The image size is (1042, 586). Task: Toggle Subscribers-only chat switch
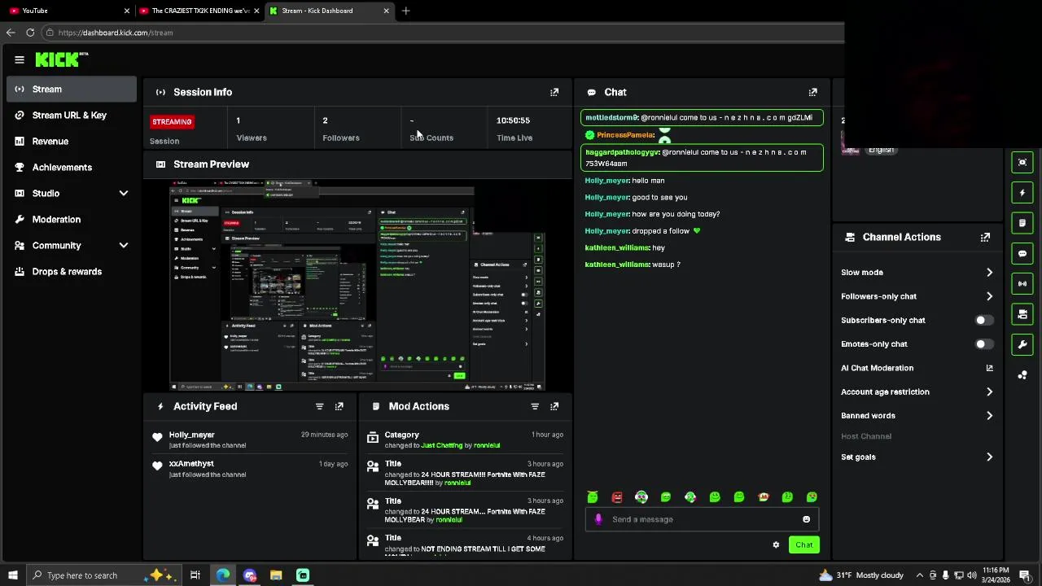(x=984, y=320)
